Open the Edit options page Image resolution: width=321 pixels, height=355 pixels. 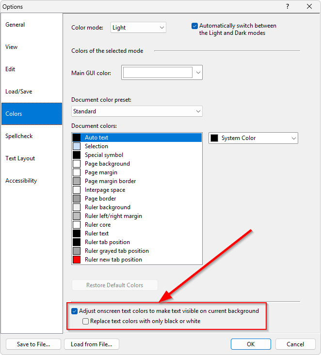(x=32, y=69)
